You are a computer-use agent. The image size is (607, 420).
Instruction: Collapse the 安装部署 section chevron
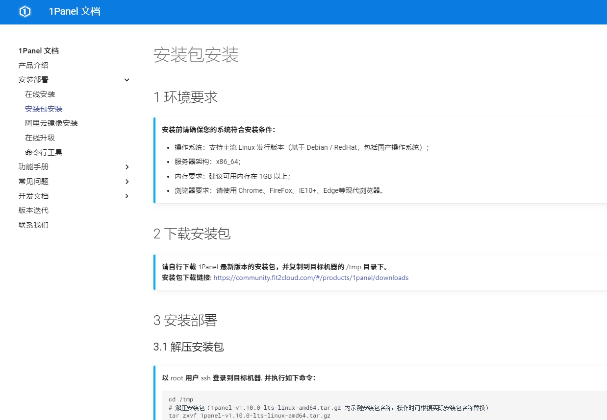[127, 80]
